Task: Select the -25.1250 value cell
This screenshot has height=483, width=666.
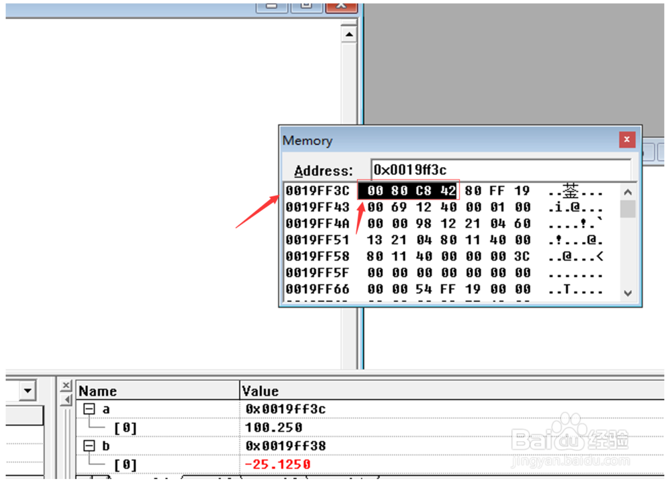Action: (x=278, y=464)
